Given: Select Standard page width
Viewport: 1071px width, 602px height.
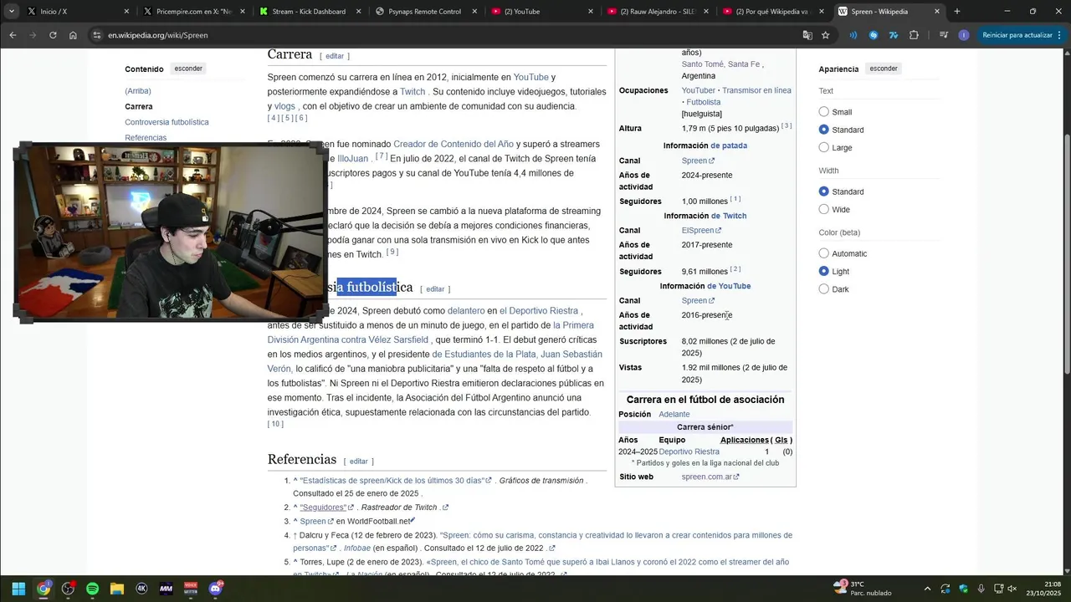Looking at the screenshot, I should pos(824,191).
